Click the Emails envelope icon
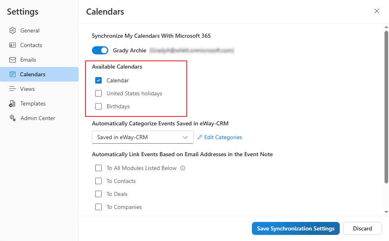This screenshot has height=241, width=389. point(13,60)
